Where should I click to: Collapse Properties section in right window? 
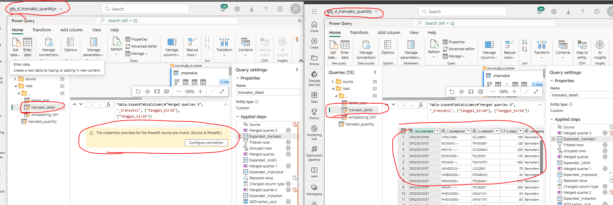pos(552,81)
